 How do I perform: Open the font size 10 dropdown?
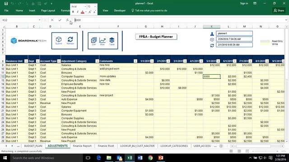[x=95, y=7]
